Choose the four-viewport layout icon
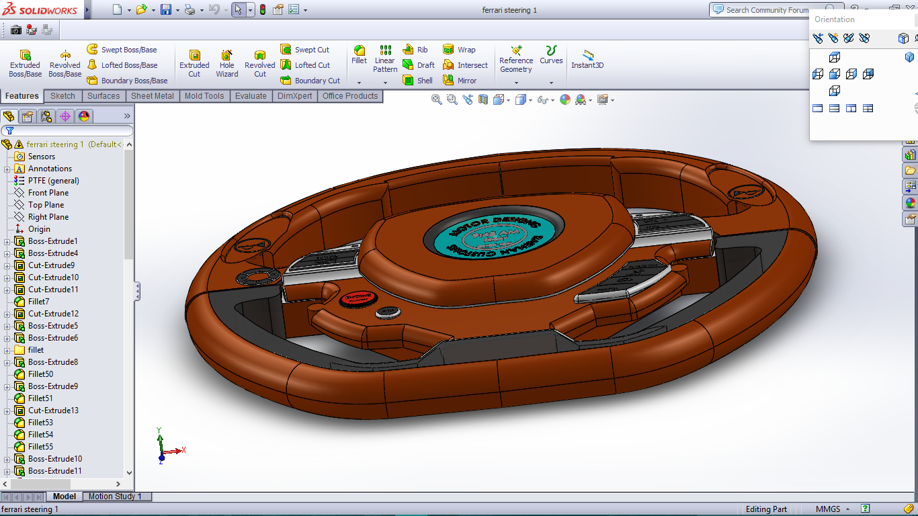 click(x=868, y=108)
